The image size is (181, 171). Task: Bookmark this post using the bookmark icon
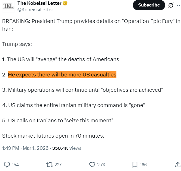[x=135, y=164]
